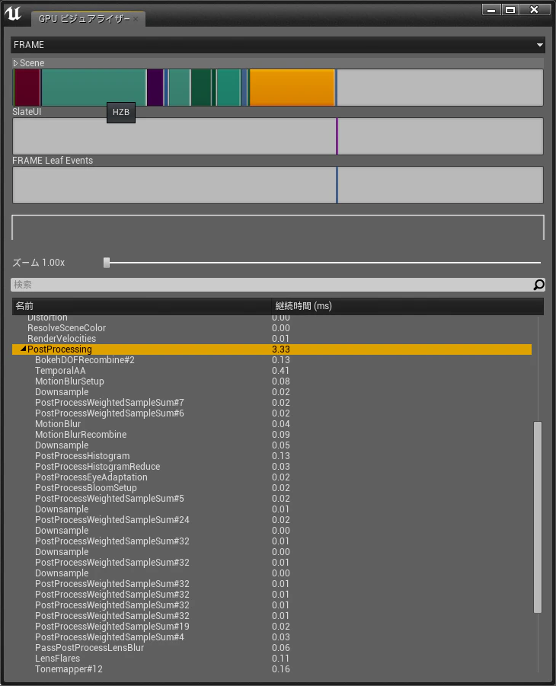This screenshot has width=556, height=686.
Task: Select the PostProcessWeightedSampleSum#24 row
Action: pyautogui.click(x=271, y=519)
